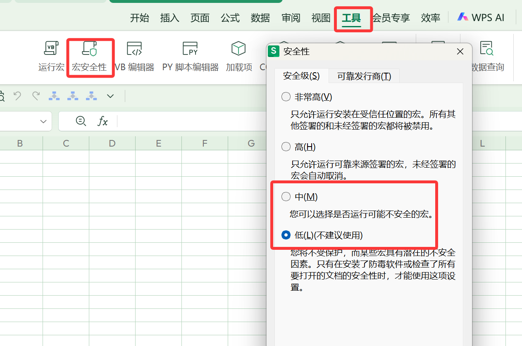Image resolution: width=522 pixels, height=346 pixels.
Task: Switch to the 插入 ribbon tab
Action: (170, 18)
